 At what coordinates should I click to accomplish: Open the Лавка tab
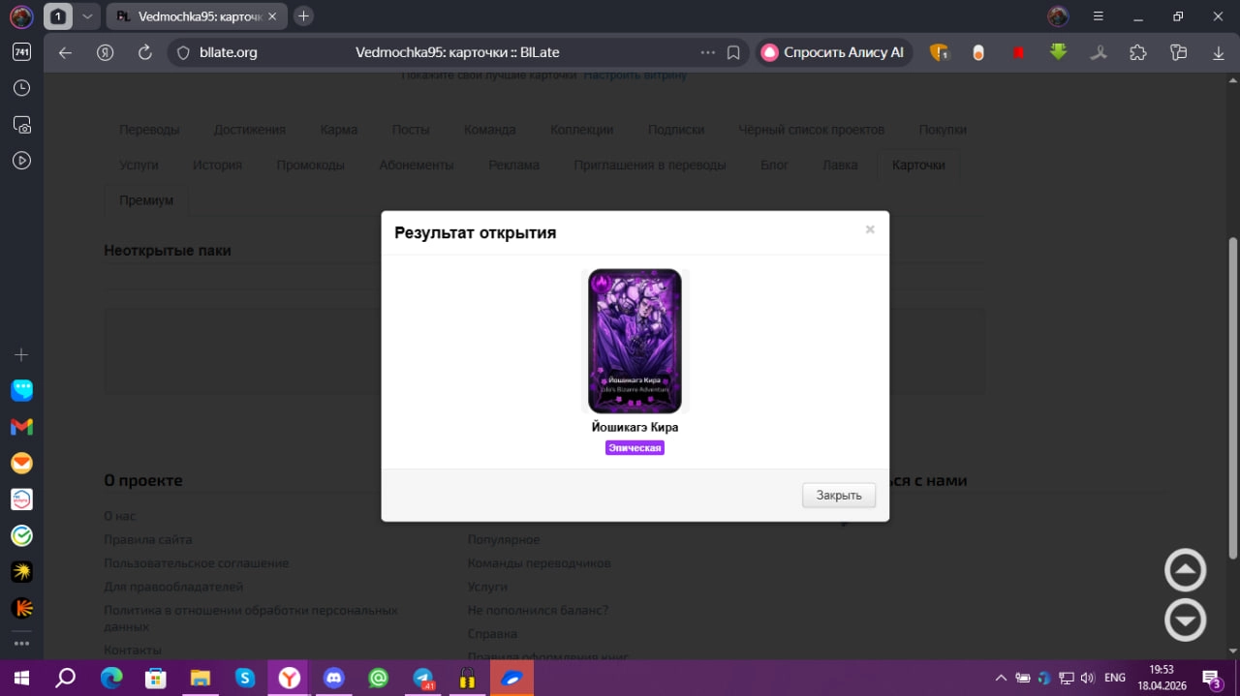[x=840, y=166]
